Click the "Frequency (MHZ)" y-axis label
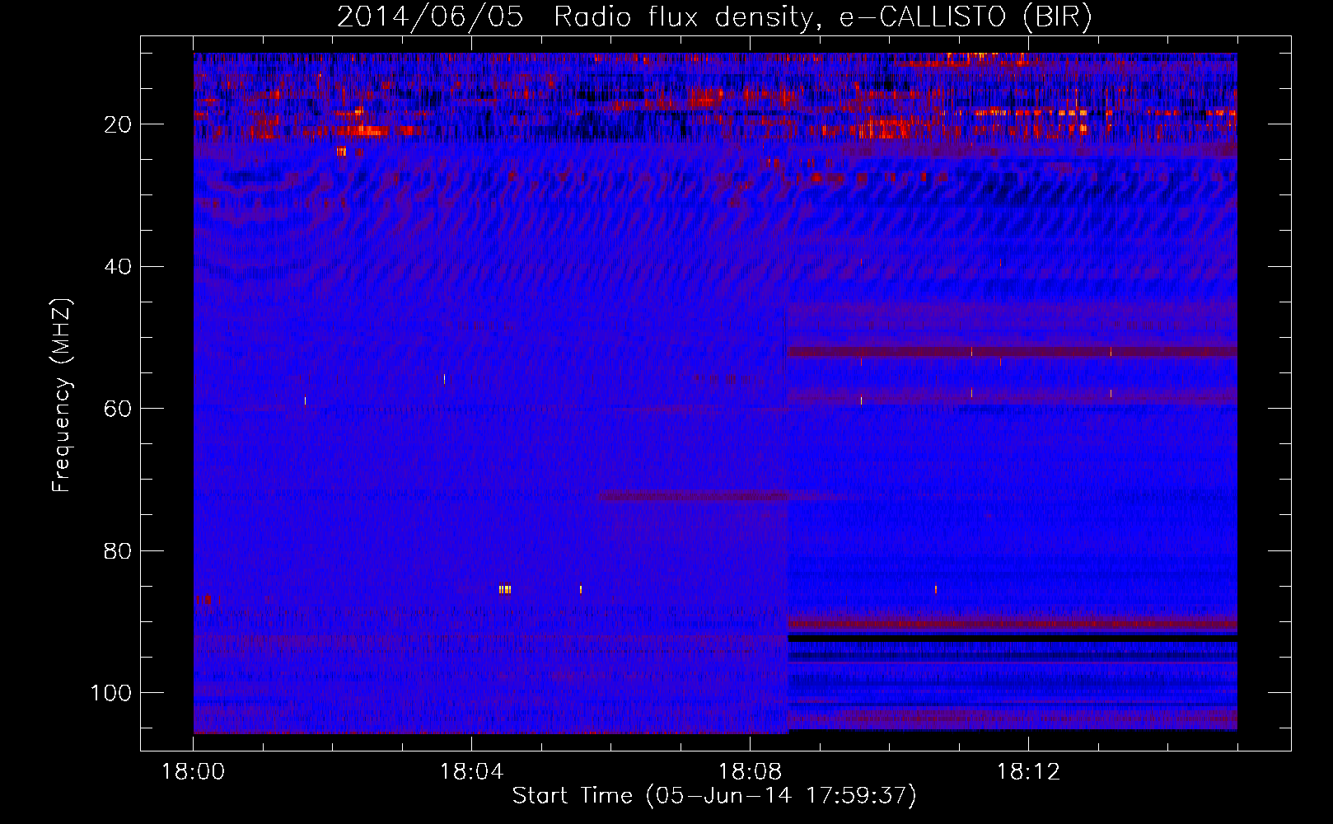This screenshot has height=824, width=1333. click(x=62, y=395)
